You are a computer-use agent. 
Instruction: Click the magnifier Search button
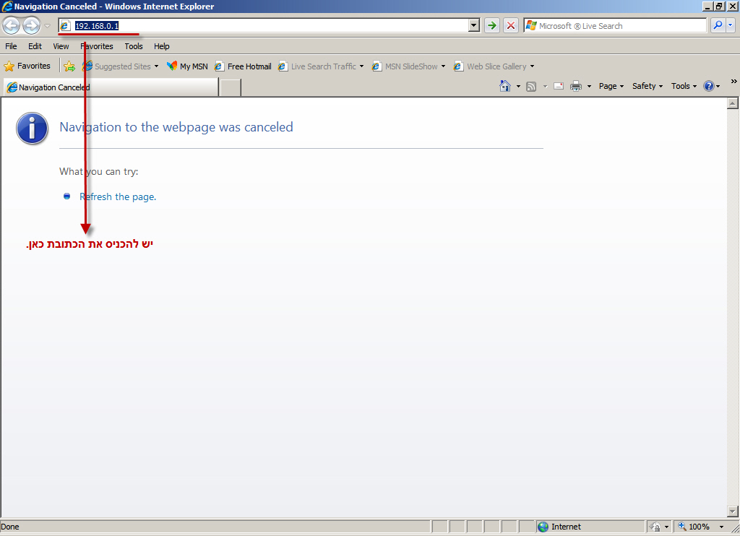(x=718, y=26)
